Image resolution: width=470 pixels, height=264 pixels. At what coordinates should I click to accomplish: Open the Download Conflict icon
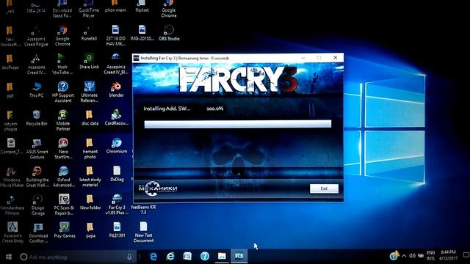click(38, 232)
